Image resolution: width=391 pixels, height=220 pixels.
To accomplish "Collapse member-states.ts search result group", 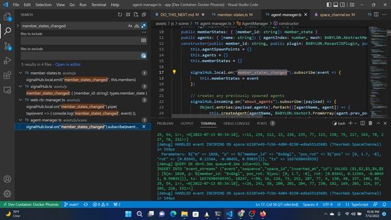I will pos(20,73).
